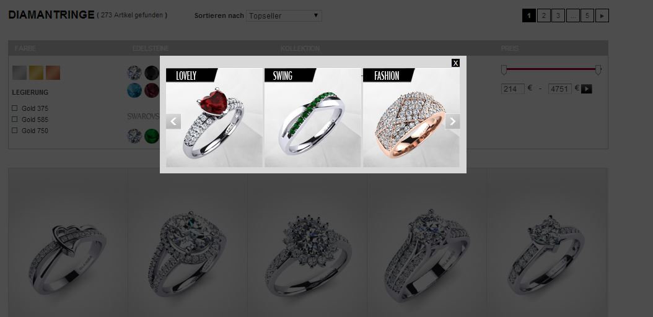Focus the minimum price field 214

pos(512,89)
